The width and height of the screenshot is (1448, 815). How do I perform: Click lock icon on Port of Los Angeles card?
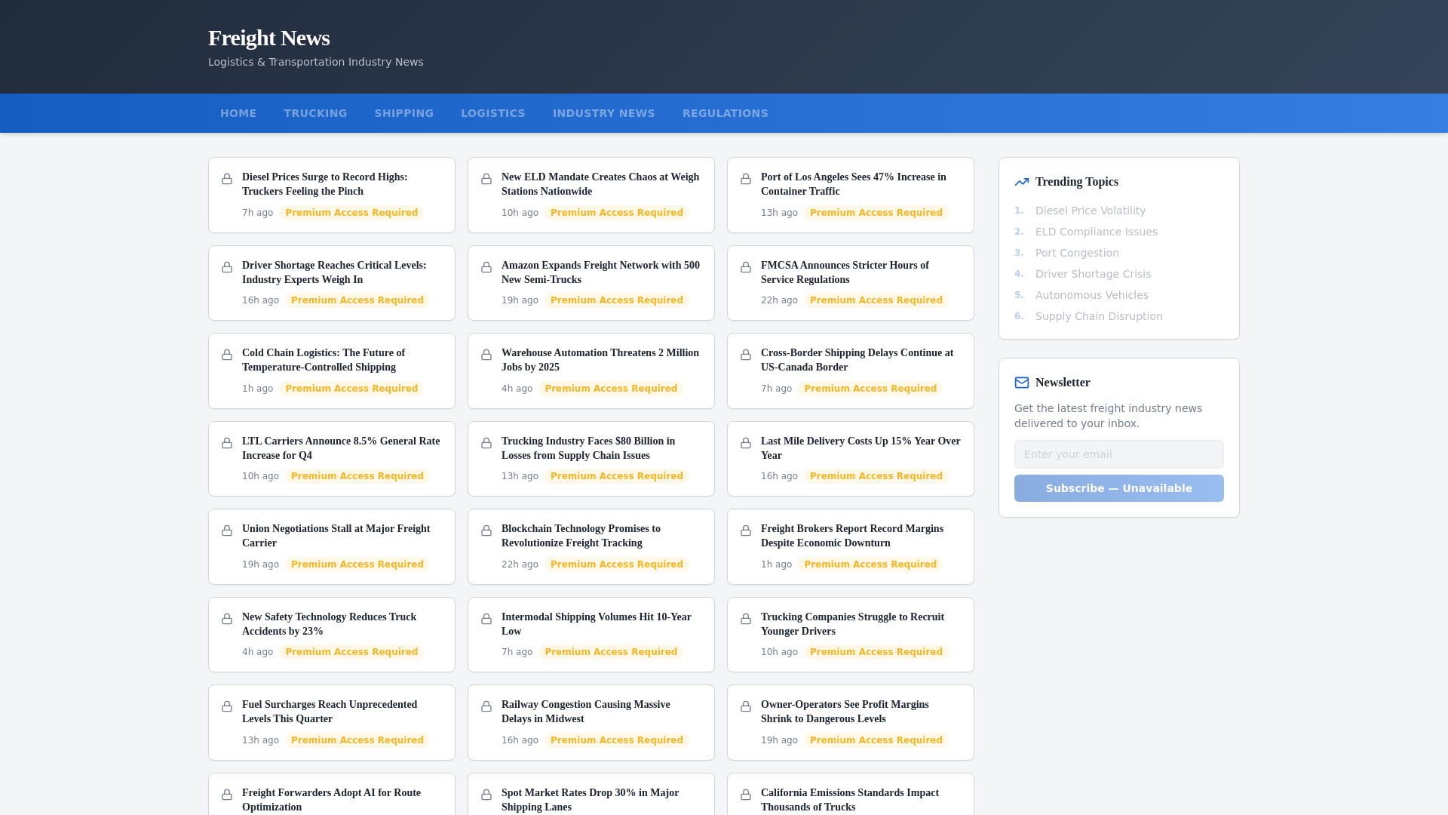click(x=746, y=179)
